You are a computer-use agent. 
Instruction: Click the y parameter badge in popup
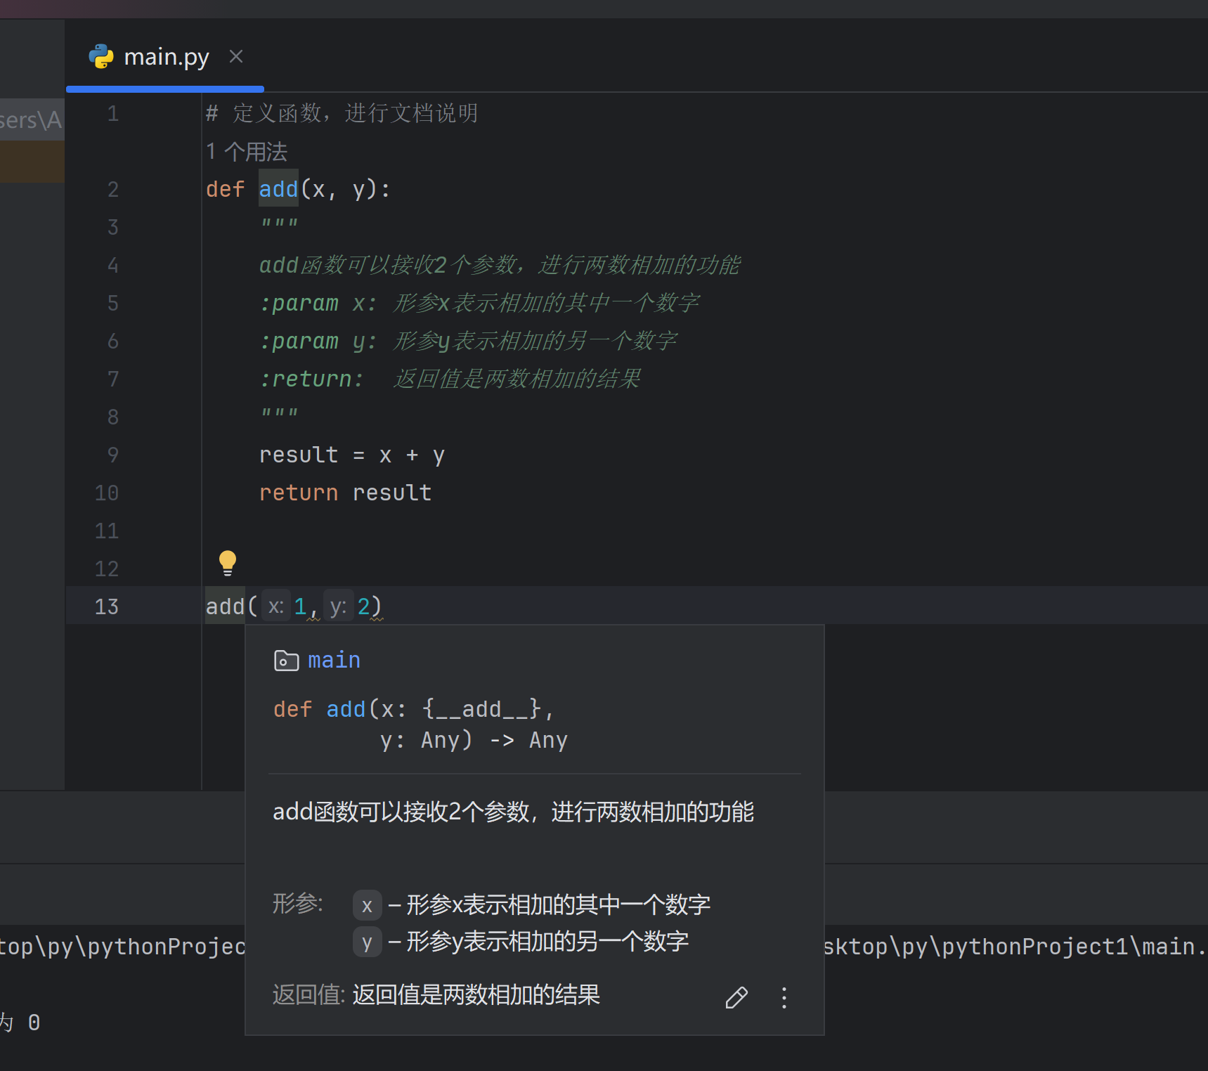(x=367, y=942)
